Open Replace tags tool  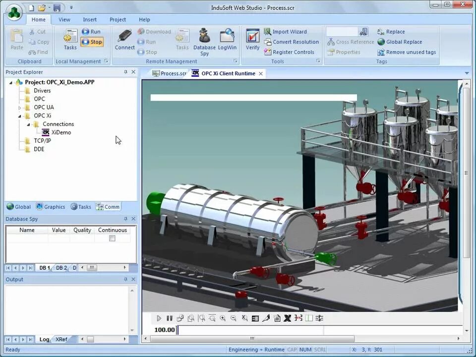(x=391, y=32)
